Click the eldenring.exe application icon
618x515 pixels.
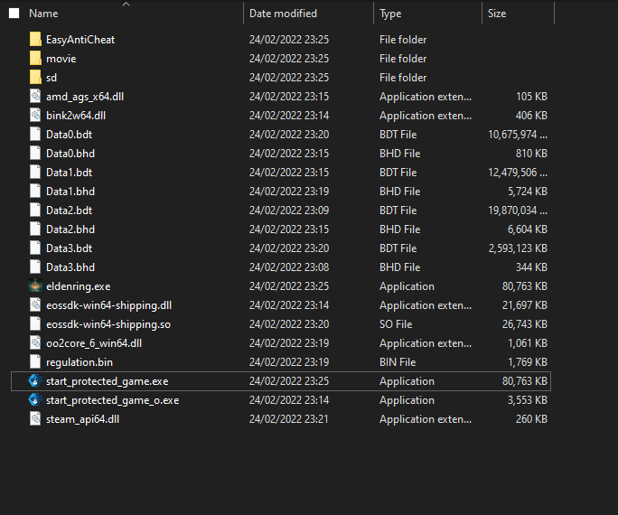tap(35, 286)
